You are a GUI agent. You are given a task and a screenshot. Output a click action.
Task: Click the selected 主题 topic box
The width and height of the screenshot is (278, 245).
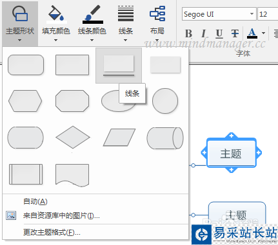[x=231, y=153]
